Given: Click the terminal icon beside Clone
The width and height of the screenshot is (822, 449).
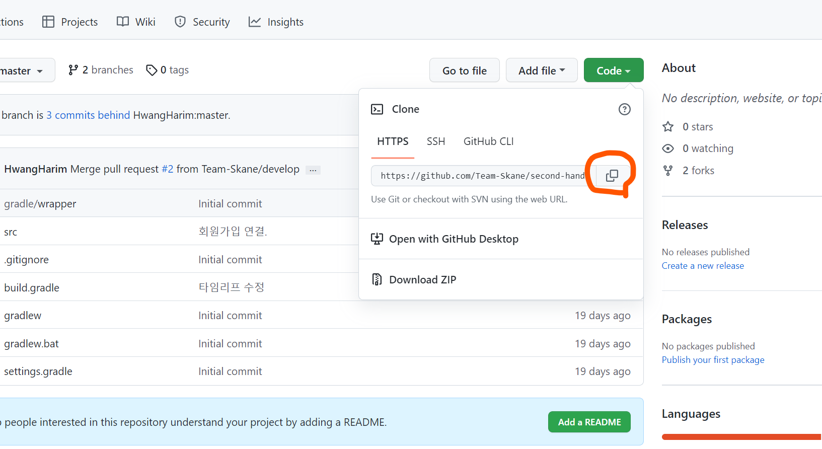Looking at the screenshot, I should (377, 109).
